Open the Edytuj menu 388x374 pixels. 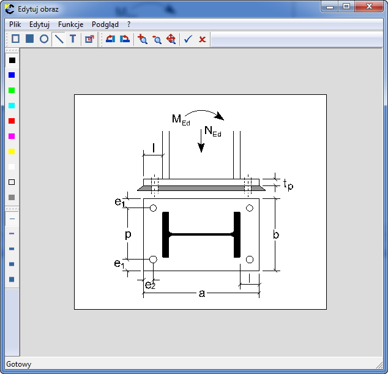(39, 24)
